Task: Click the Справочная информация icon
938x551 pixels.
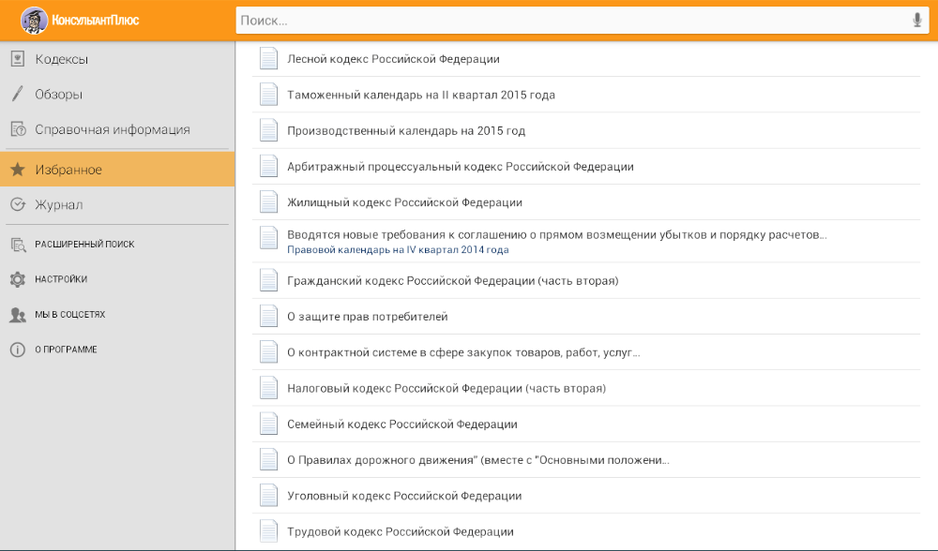Action: [x=17, y=129]
